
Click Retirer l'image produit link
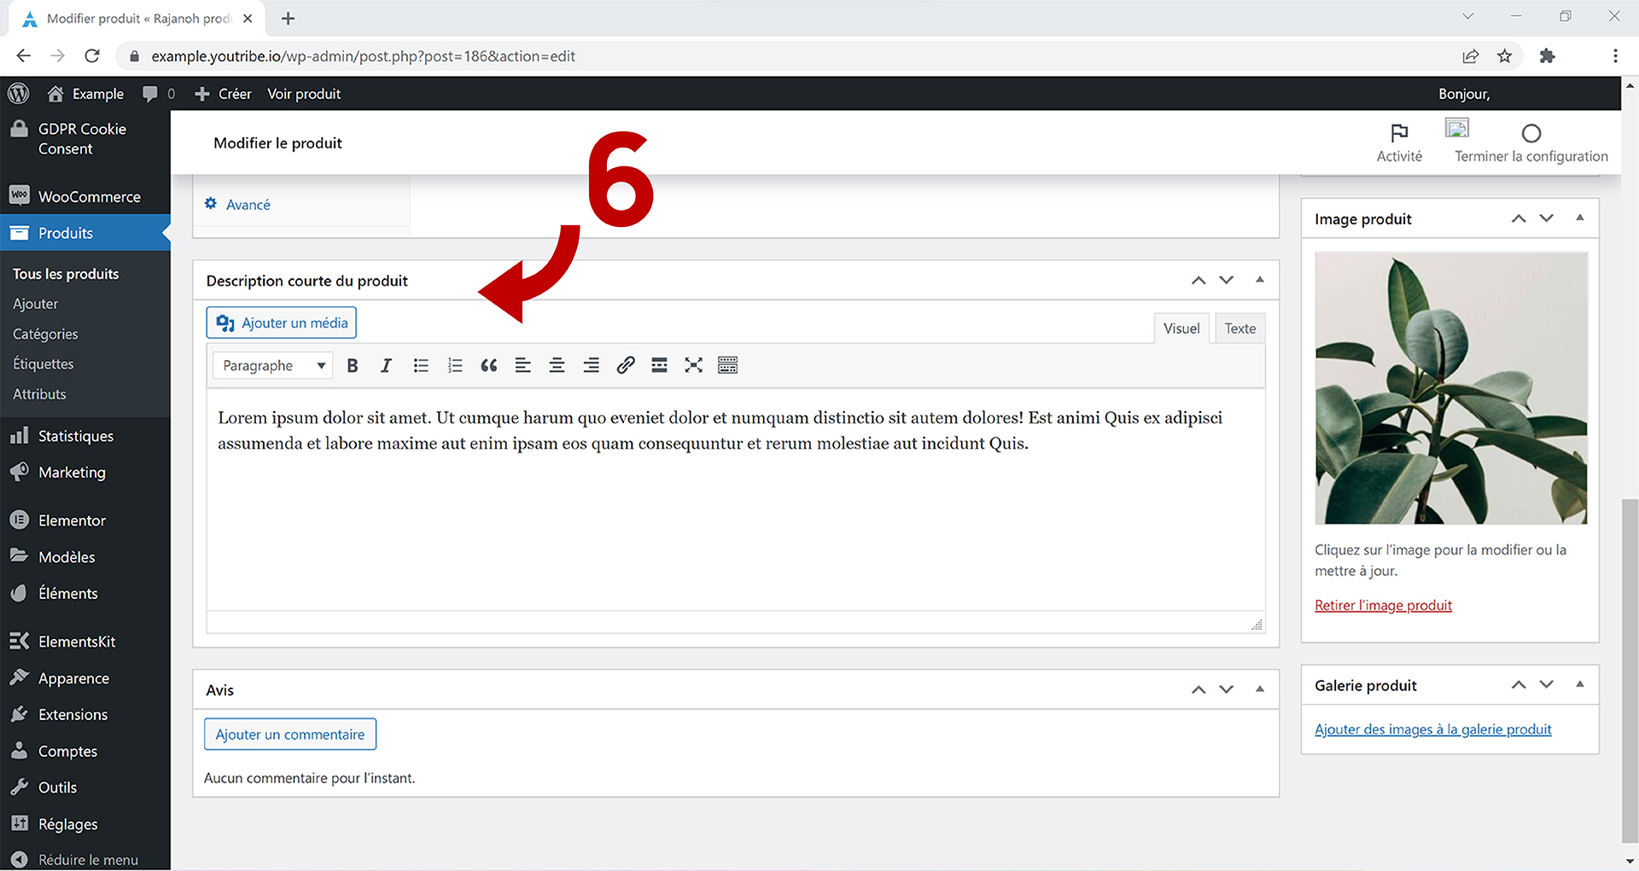[x=1383, y=605]
